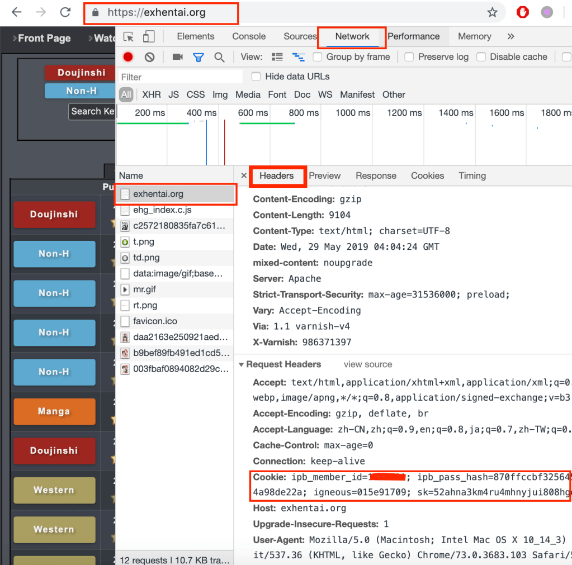Screen dimensions: 572x565
Task: Reload the page
Action: click(65, 12)
